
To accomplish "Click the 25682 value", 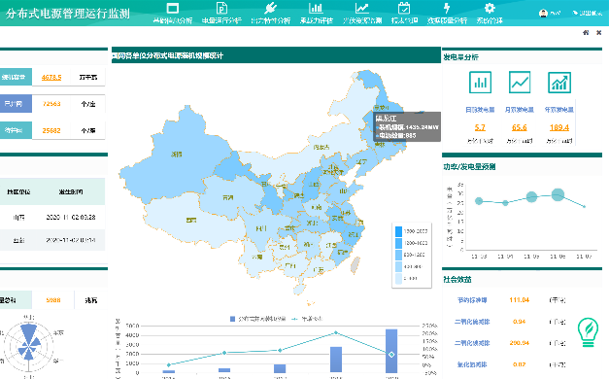I will [51, 130].
